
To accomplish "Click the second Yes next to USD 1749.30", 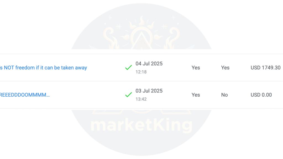I will (225, 68).
